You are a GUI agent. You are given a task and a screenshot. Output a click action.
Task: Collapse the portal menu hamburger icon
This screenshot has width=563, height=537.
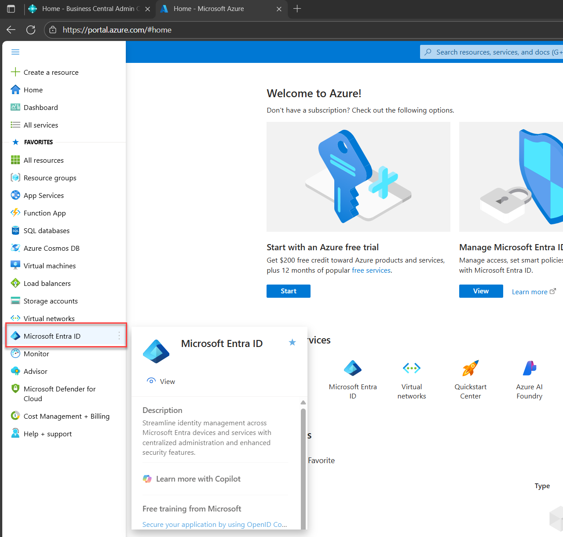click(15, 52)
